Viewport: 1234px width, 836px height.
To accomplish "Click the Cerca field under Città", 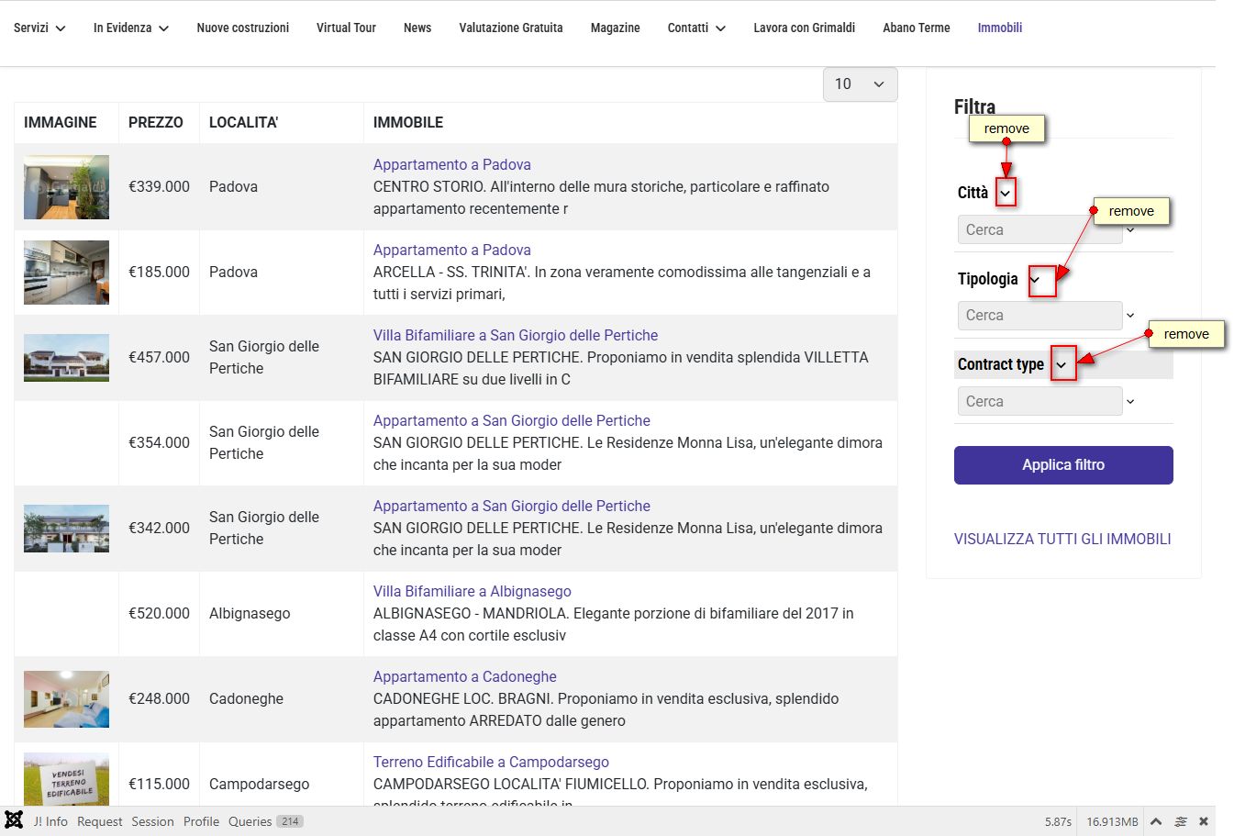I will click(x=1039, y=229).
